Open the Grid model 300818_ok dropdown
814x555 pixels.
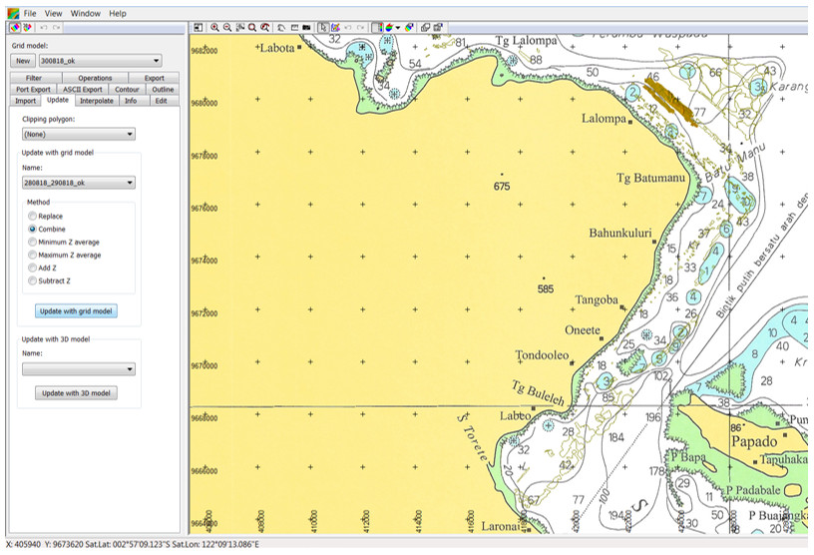100,61
